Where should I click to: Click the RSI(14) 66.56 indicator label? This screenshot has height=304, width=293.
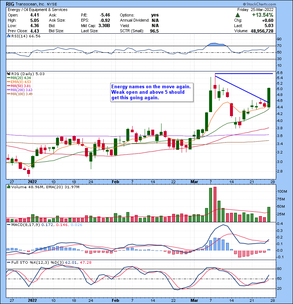coord(26,36)
